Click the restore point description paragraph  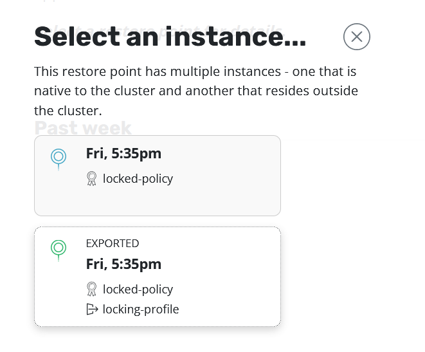click(x=195, y=91)
